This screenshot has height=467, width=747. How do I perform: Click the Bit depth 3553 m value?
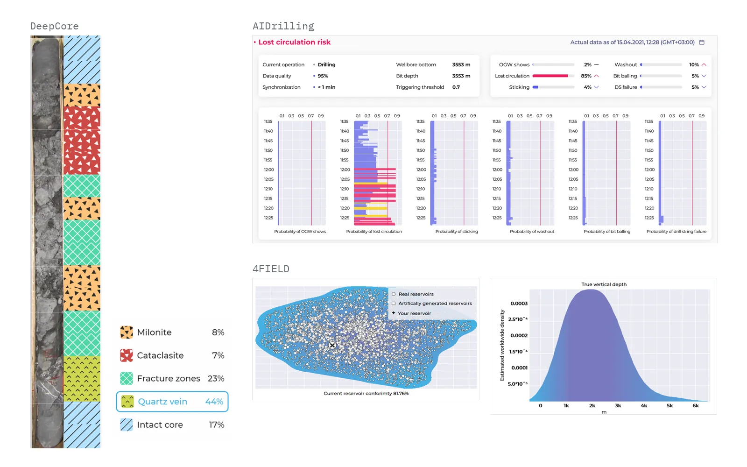[461, 76]
